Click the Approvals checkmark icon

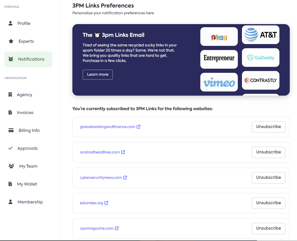coord(11,148)
